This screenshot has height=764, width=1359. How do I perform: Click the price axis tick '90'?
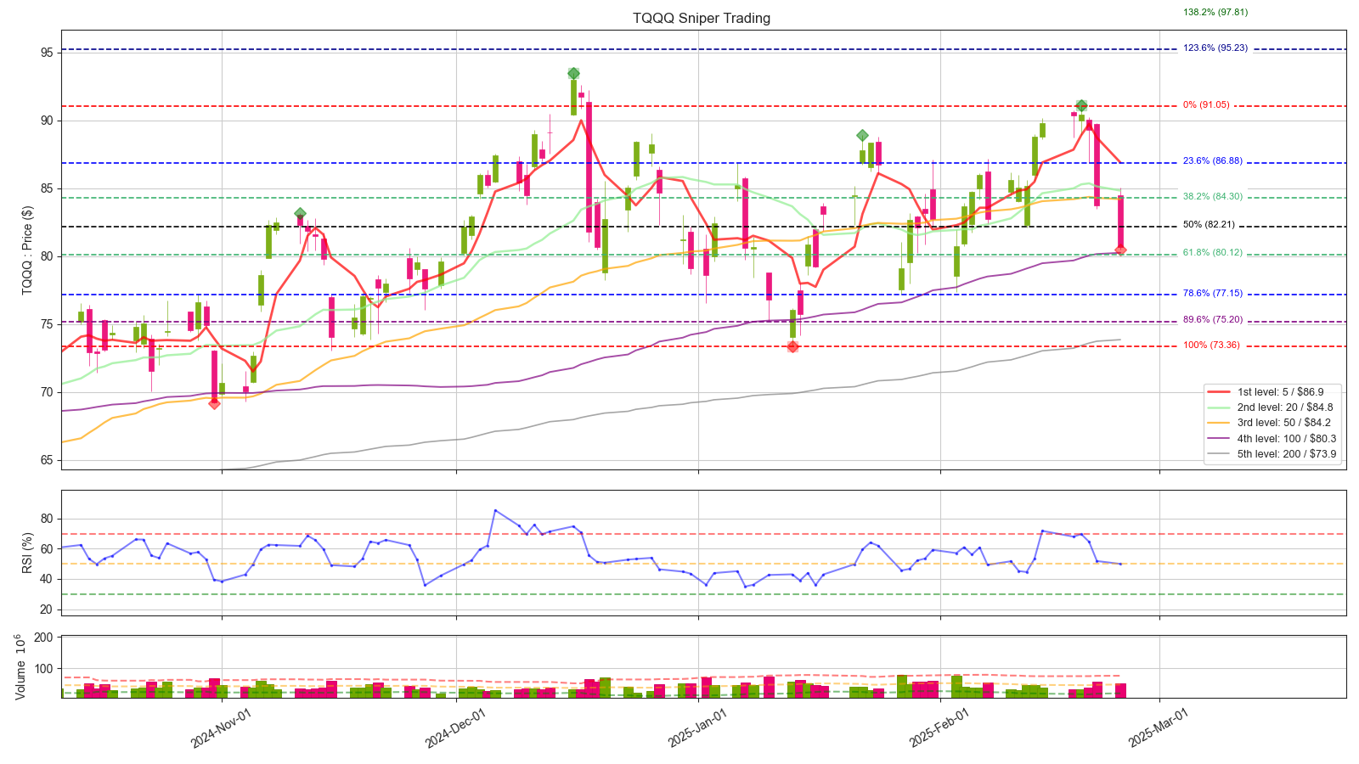point(46,121)
